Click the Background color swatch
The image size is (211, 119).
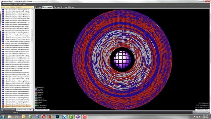pos(36,87)
